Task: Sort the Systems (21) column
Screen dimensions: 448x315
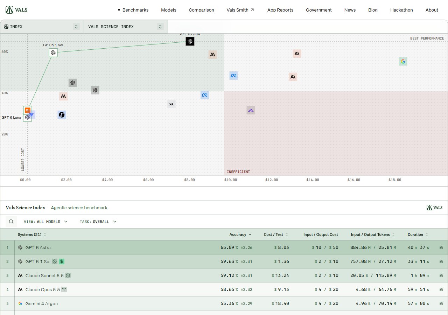Action: (x=32, y=234)
